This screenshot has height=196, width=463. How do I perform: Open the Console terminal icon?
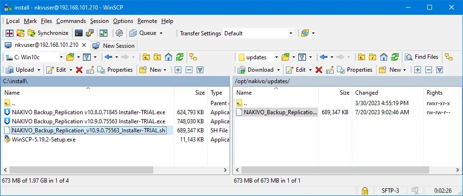[79, 33]
